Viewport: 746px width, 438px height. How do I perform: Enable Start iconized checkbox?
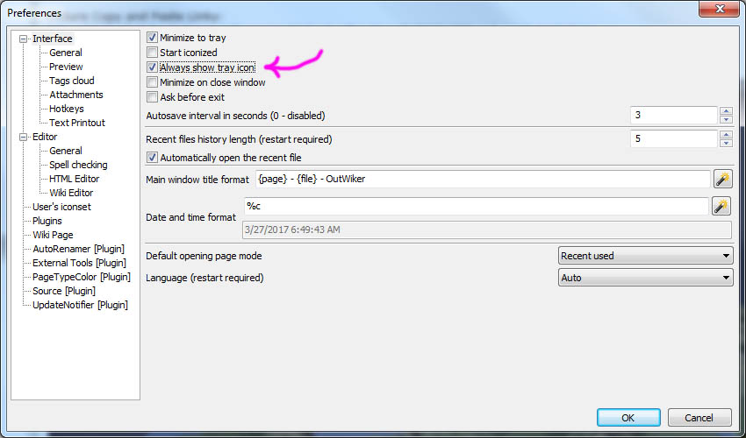[152, 53]
